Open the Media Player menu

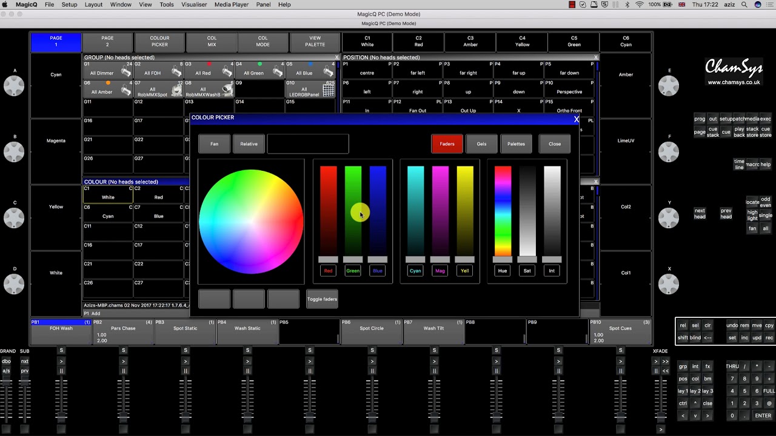tap(232, 4)
